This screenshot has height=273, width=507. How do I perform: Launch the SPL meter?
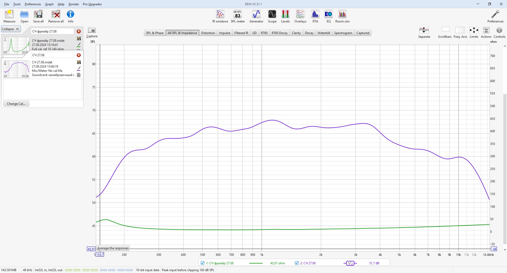[238, 16]
